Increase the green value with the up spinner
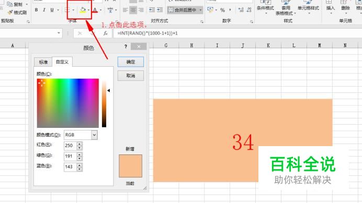 tap(80, 154)
